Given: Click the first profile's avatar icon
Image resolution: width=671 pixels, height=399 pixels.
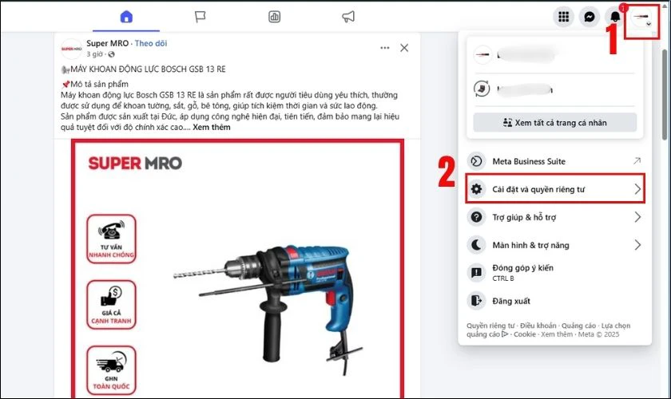Looking at the screenshot, I should click(x=482, y=55).
